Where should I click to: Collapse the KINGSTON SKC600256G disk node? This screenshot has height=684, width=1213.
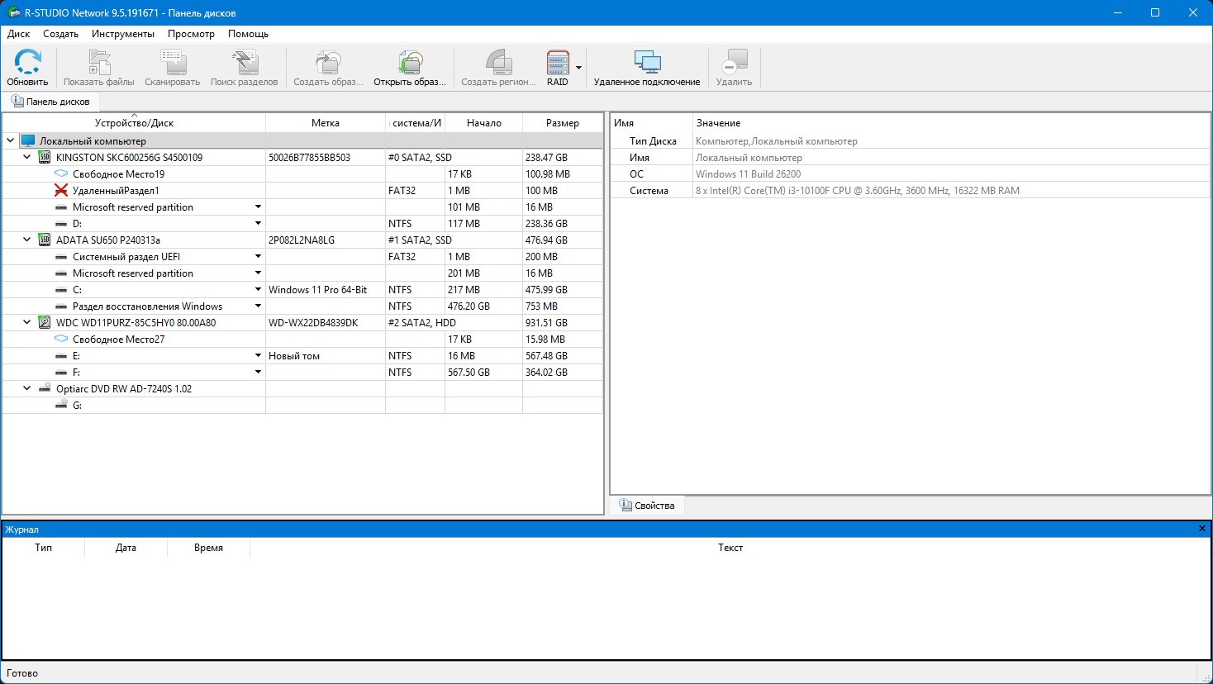tap(27, 157)
